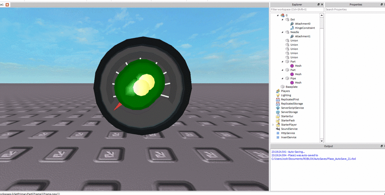
Task: Select the Mesh label under Pipe
Action: (x=298, y=83)
